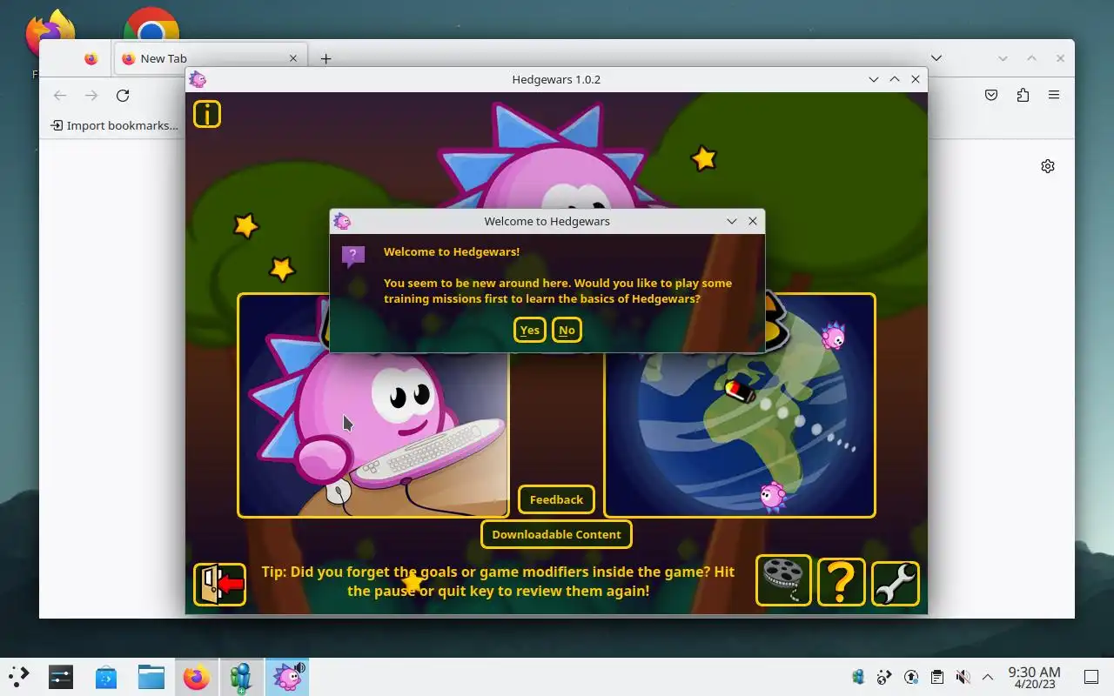1114x696 pixels.
Task: Answer No to training missions
Action: tap(567, 330)
